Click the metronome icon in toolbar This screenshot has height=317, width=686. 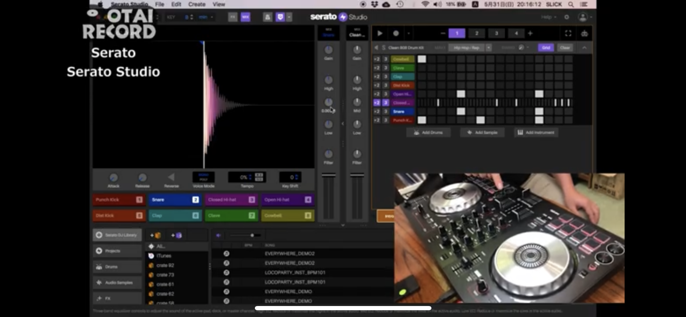point(268,17)
